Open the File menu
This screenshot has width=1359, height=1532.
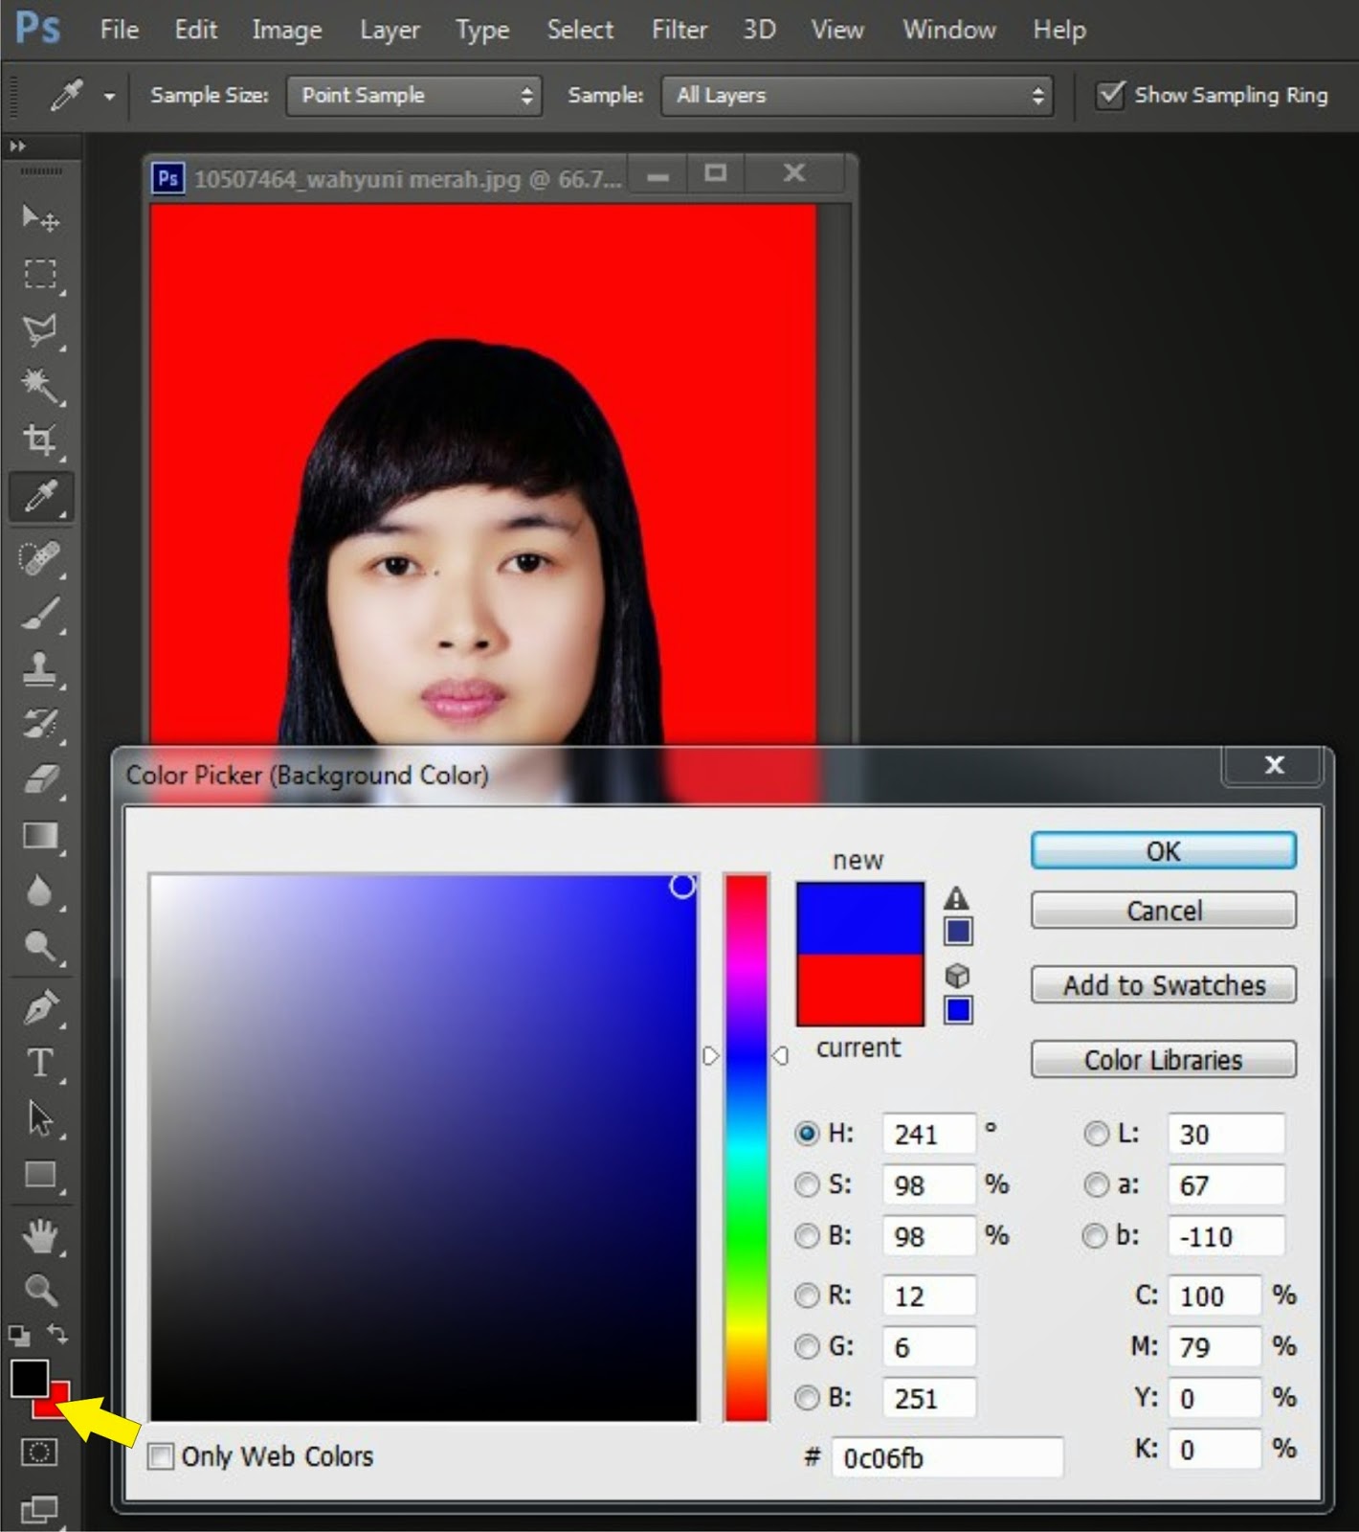(x=120, y=31)
